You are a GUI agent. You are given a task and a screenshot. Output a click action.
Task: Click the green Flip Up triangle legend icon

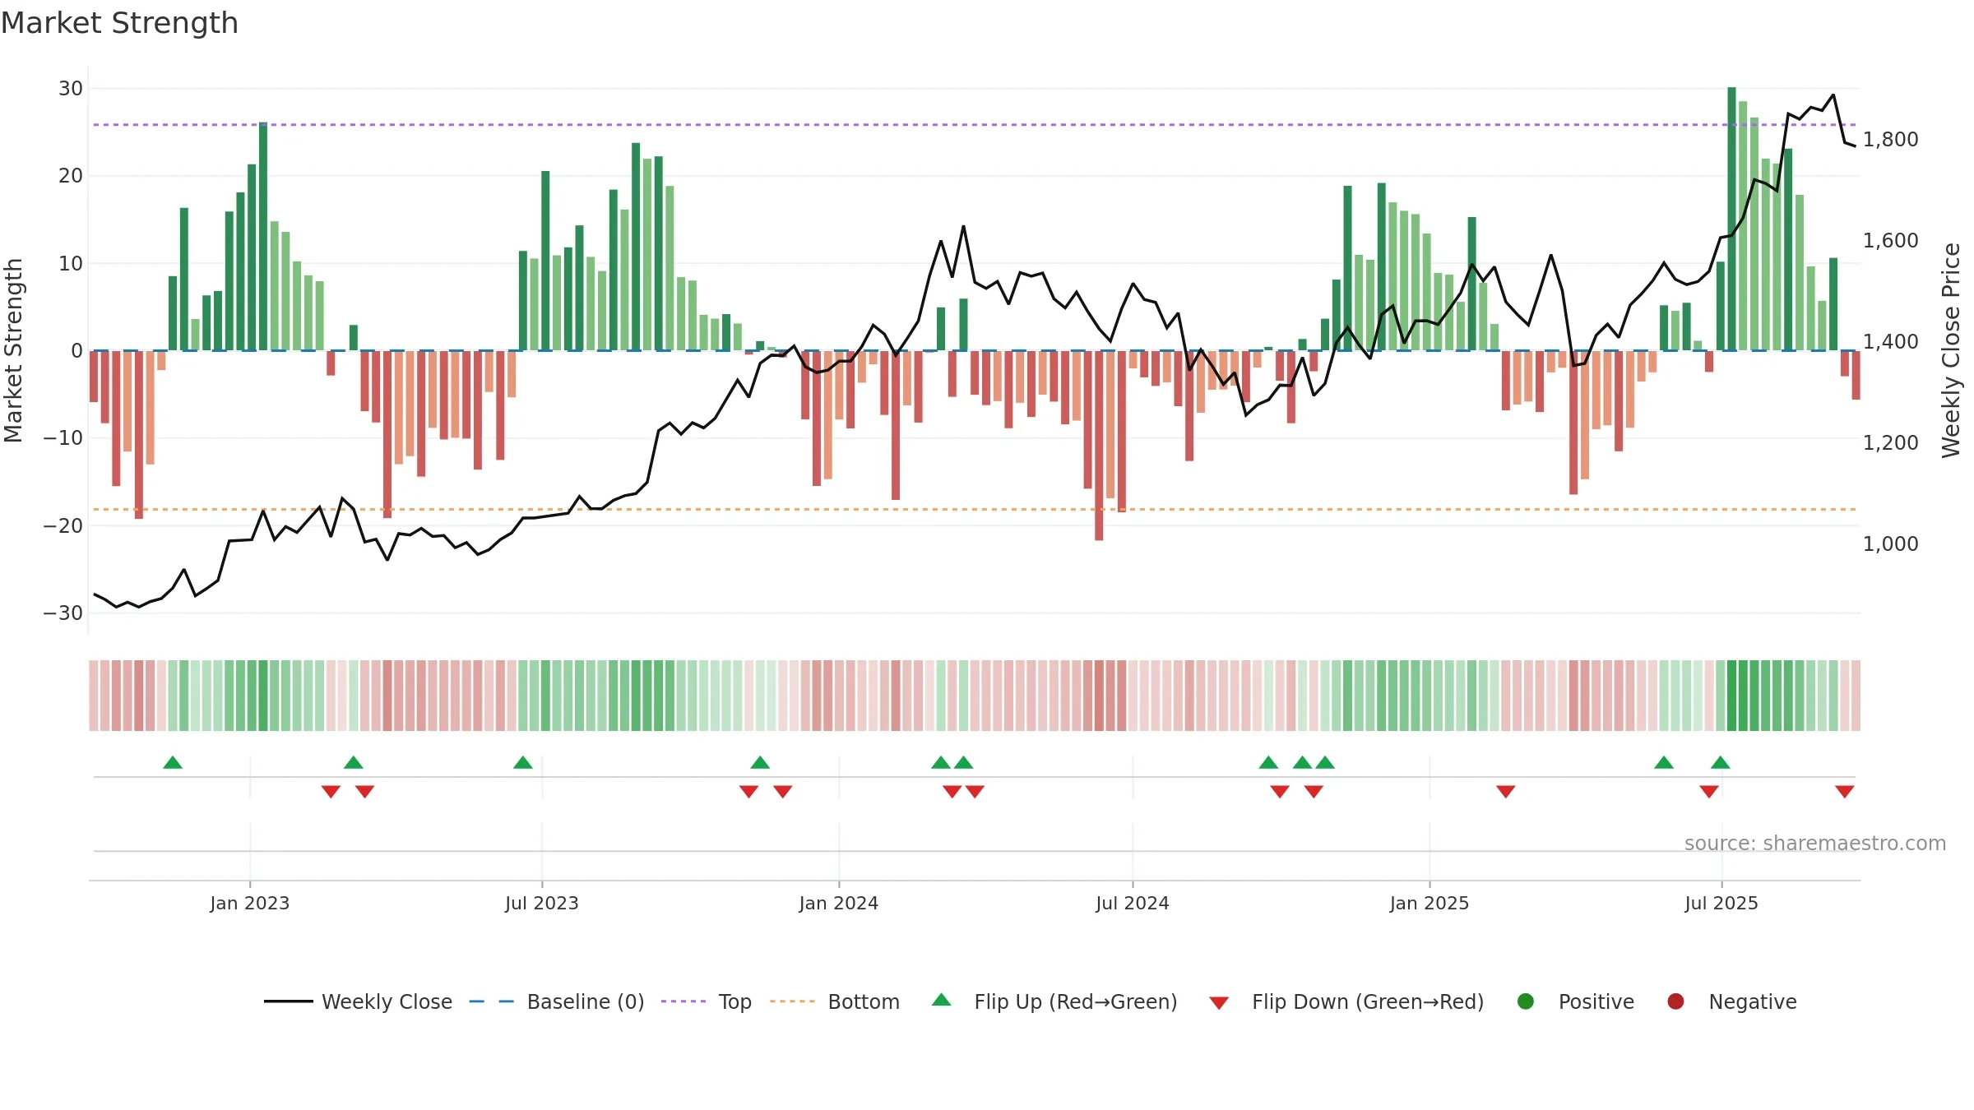point(942,1000)
